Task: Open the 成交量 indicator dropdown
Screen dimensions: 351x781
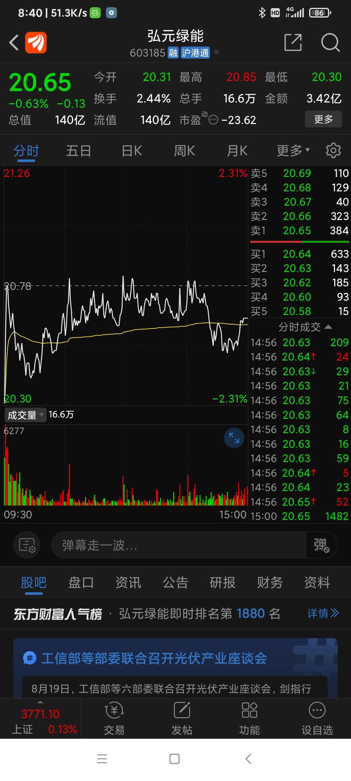Action: pyautogui.click(x=25, y=415)
